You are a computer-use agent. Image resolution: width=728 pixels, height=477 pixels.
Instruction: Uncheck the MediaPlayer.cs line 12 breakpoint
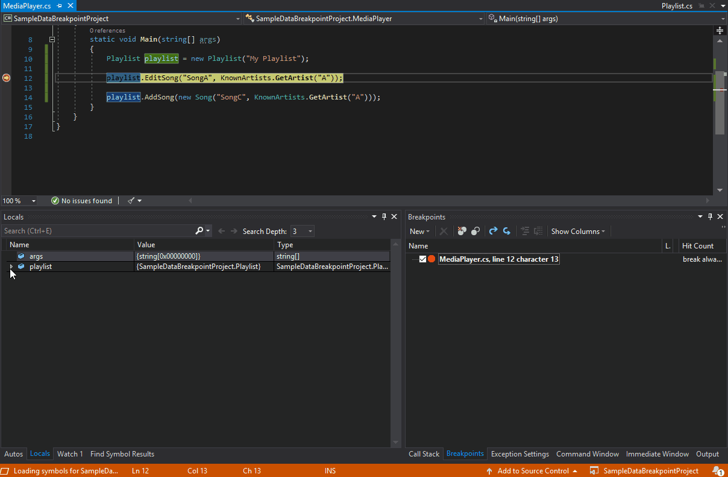422,259
